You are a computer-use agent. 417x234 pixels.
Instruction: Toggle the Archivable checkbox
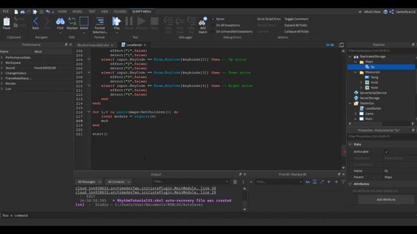click(386, 152)
